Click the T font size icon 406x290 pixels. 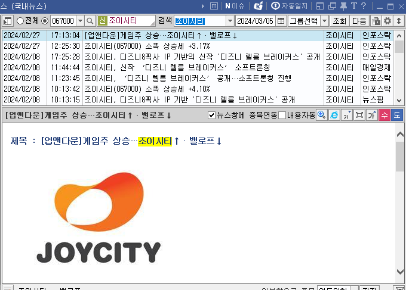pos(353,6)
